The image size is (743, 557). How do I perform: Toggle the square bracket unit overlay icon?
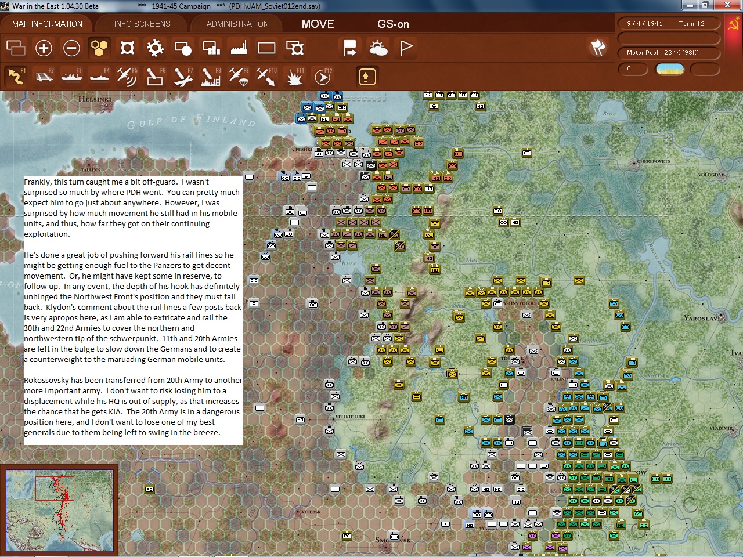pyautogui.click(x=127, y=48)
